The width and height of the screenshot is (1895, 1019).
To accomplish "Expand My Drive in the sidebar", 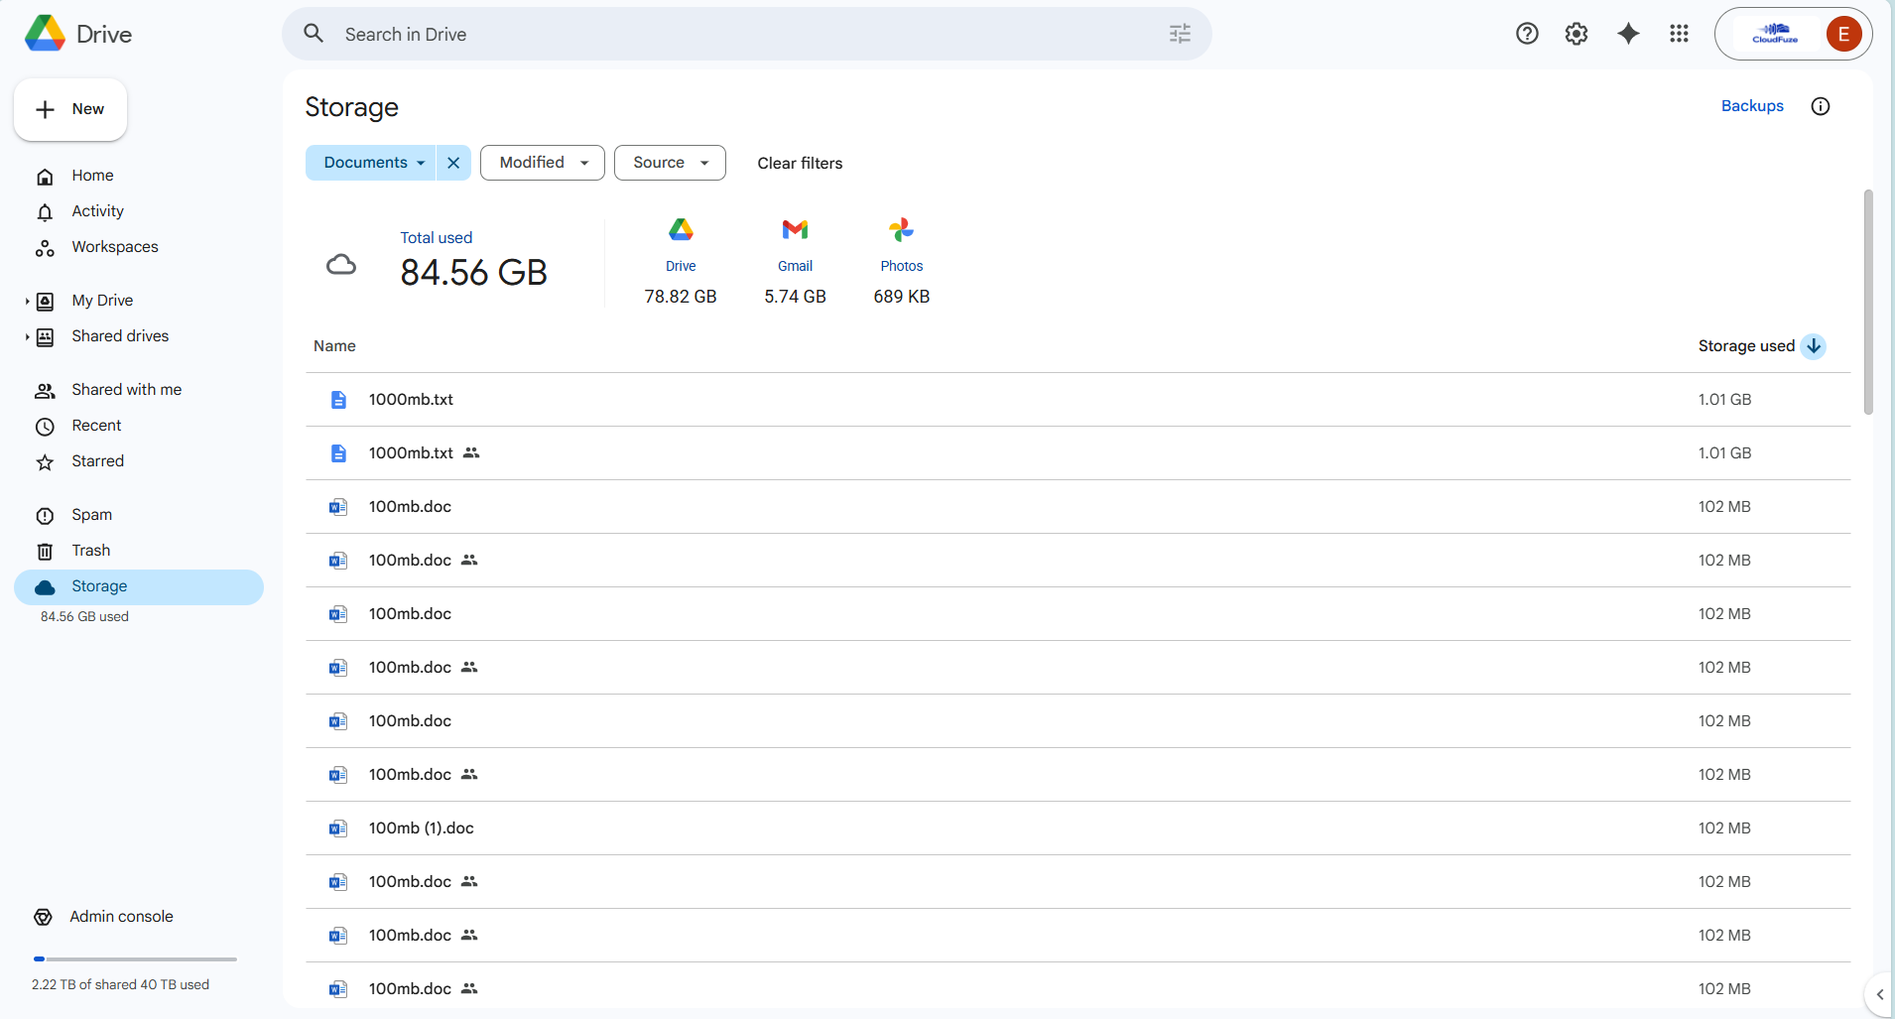I will coord(27,300).
